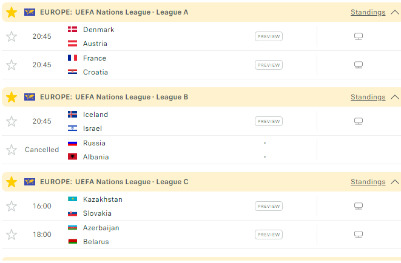Open Standings for League C
Screen dimensions: 401x263
coord(368,182)
